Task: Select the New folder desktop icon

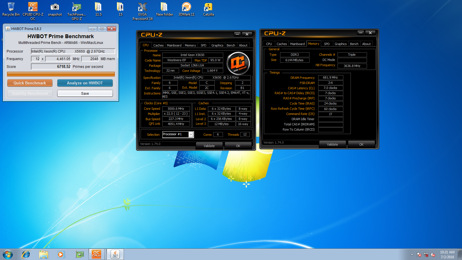Action: (165, 9)
